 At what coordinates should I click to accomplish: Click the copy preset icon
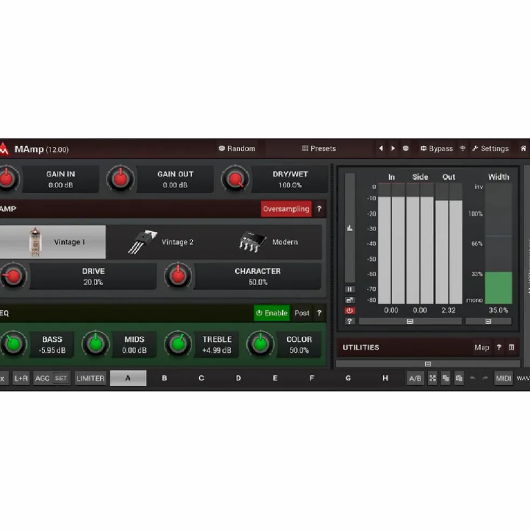(x=446, y=378)
